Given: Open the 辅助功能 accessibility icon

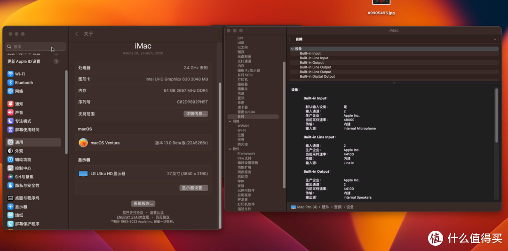Looking at the screenshot, I should tap(10, 160).
